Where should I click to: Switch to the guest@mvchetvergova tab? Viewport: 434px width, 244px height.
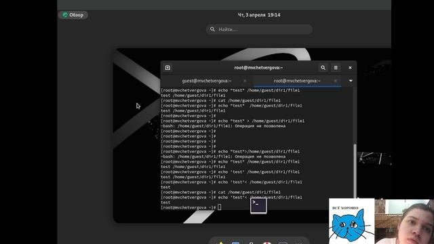[206, 81]
